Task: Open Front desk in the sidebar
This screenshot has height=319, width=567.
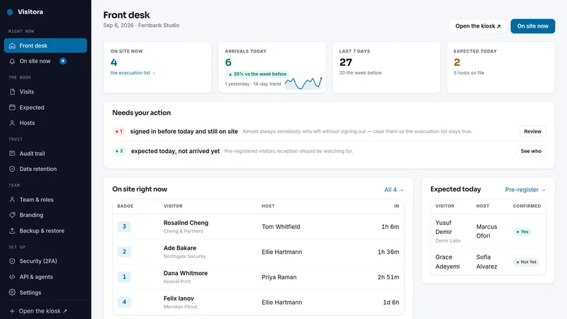Action: tap(45, 45)
